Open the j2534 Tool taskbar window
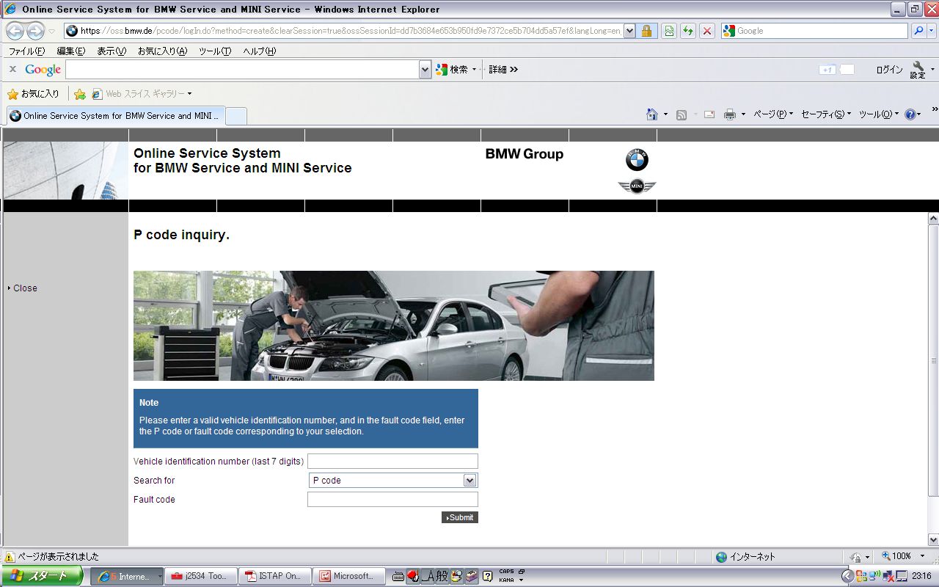This screenshot has height=587, width=939. [200, 576]
